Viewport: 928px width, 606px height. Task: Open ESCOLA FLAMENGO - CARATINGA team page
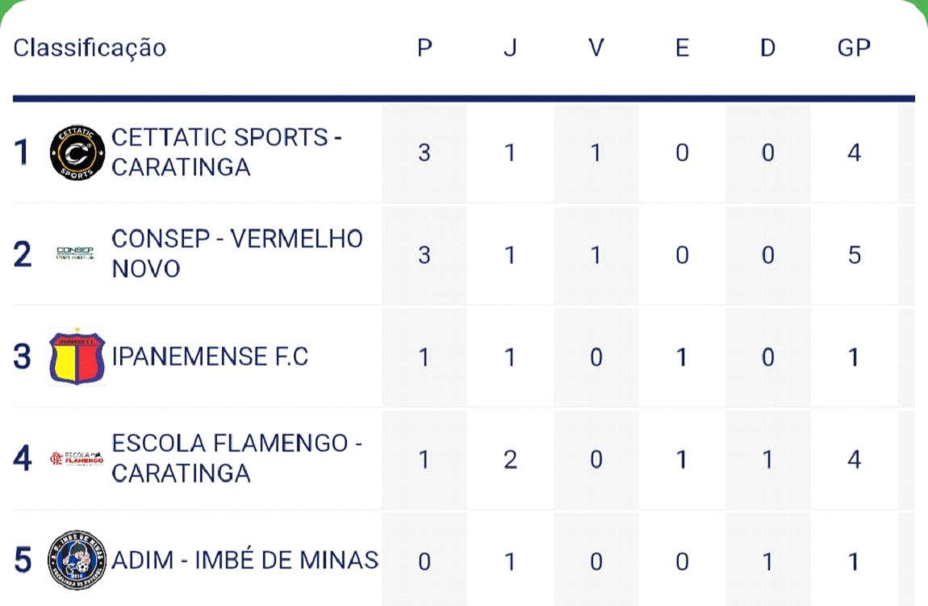tap(236, 458)
